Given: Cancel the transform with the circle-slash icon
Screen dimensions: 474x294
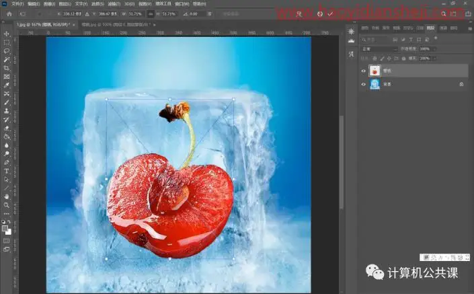Looking at the screenshot, I should tap(320, 14).
